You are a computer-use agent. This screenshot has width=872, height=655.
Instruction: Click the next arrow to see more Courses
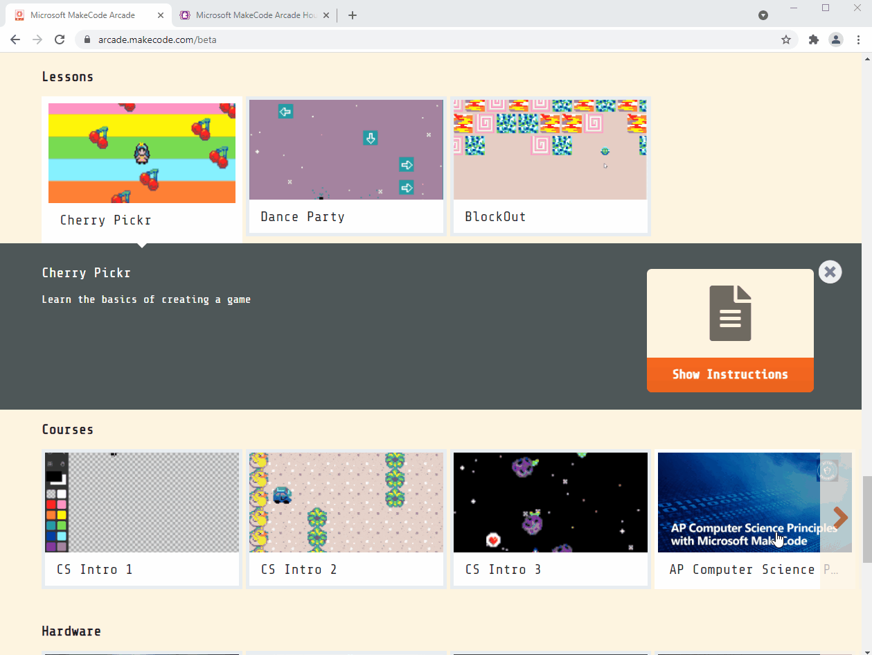tap(839, 517)
